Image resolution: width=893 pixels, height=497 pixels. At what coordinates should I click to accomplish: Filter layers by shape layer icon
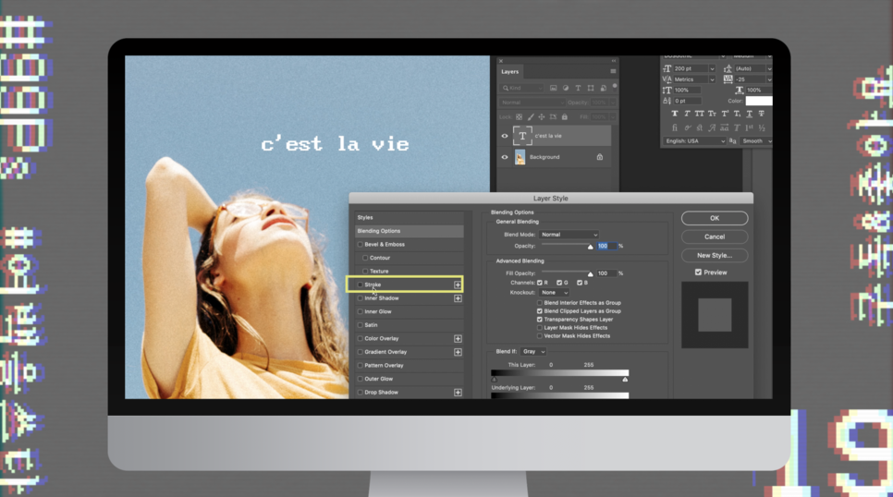(591, 89)
